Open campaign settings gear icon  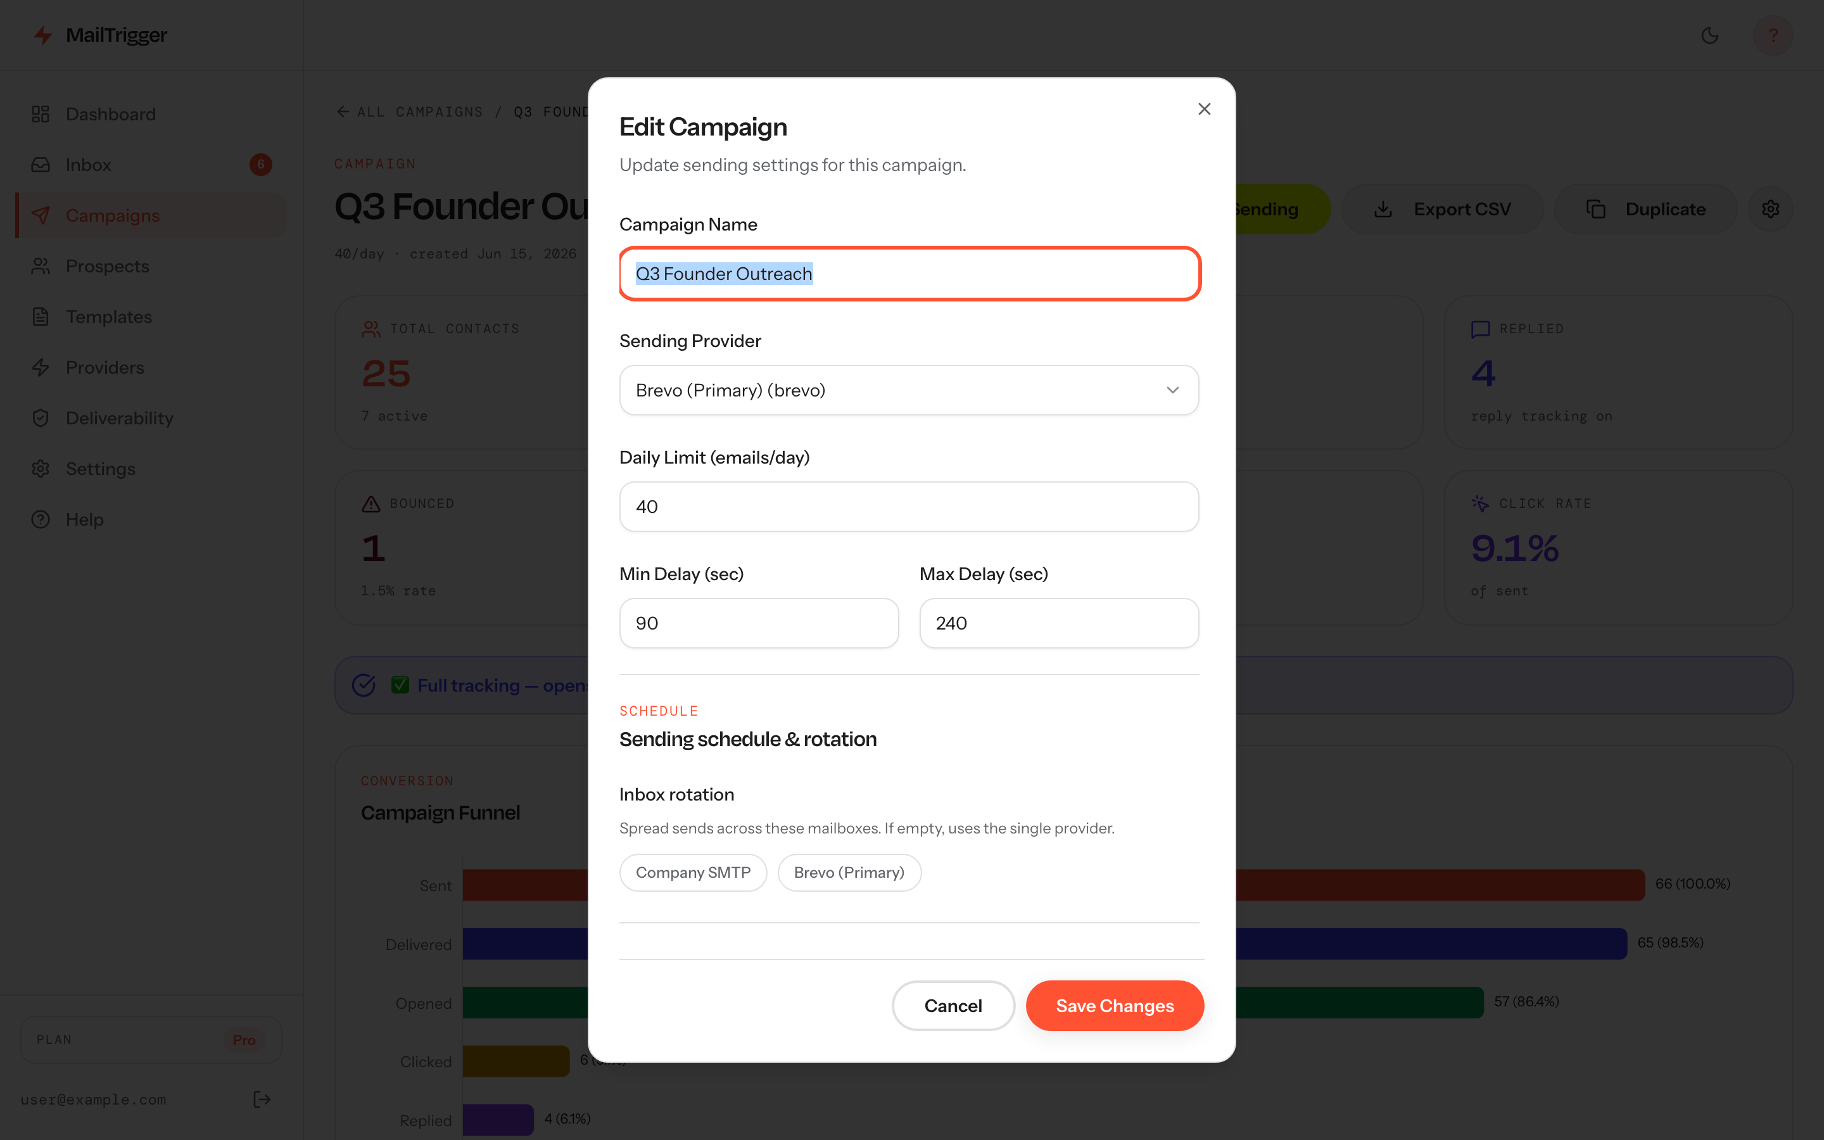[x=1771, y=209]
